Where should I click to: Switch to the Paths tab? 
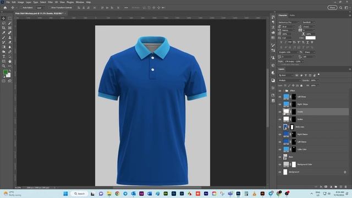click(292, 15)
